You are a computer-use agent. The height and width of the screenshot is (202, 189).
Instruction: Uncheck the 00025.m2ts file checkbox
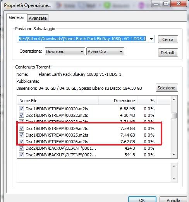(x=21, y=135)
